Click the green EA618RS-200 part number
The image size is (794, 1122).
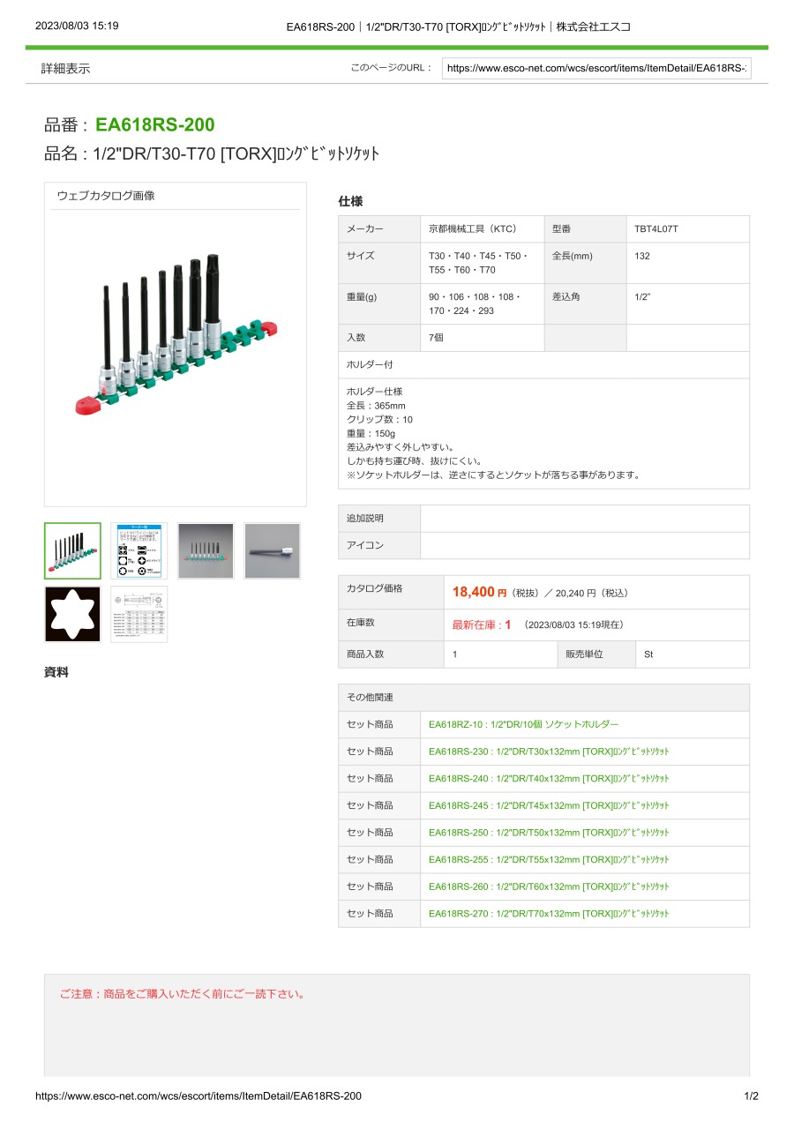[x=154, y=125]
